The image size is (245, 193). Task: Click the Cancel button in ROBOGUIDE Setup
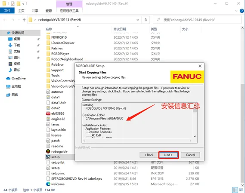[190, 155]
